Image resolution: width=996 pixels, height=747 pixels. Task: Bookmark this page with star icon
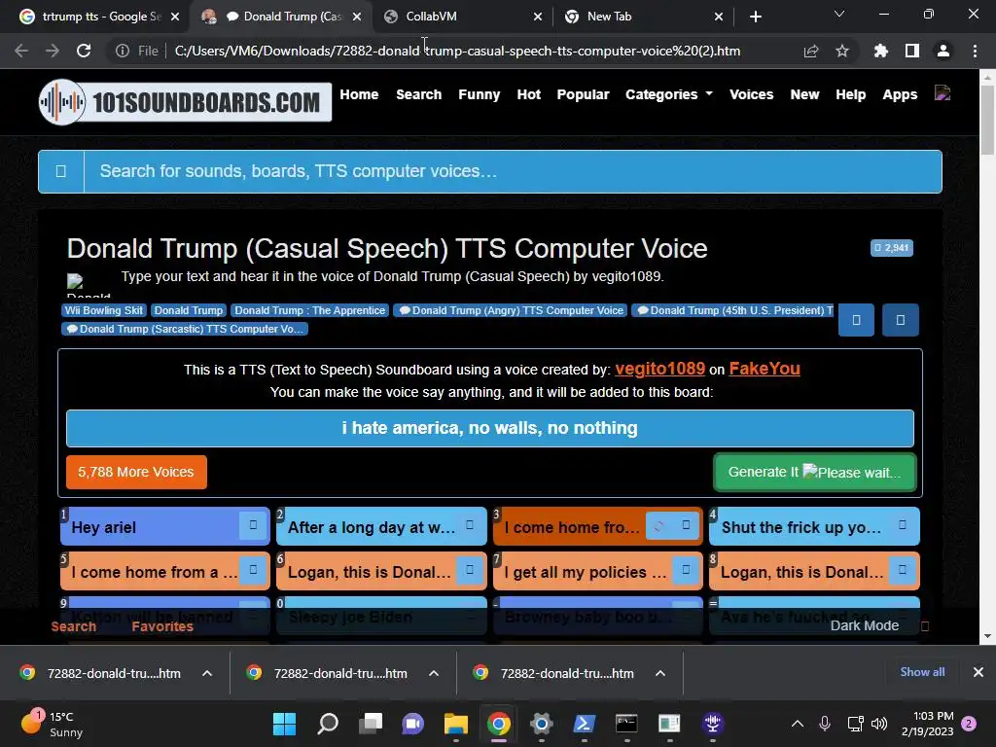tap(842, 51)
